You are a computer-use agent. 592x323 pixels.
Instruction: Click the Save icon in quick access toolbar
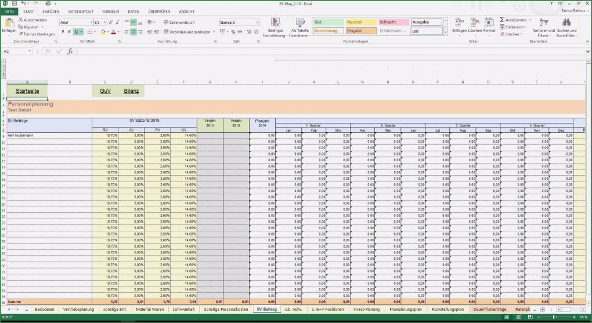coord(15,3)
